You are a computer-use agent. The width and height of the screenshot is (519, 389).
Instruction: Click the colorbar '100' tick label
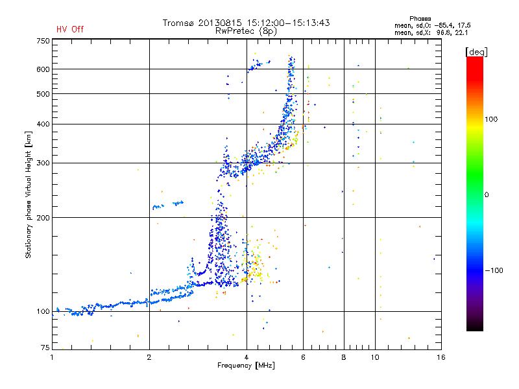491,119
